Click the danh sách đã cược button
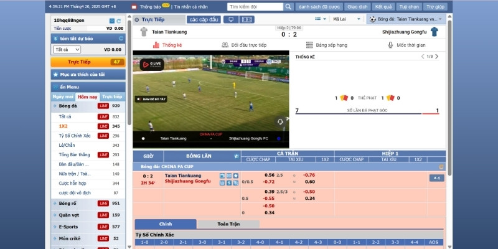Image resolution: width=498 pixels, height=249 pixels. click(319, 7)
